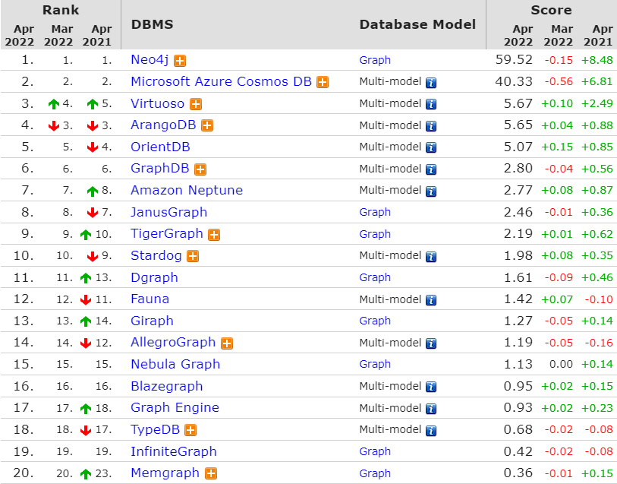Open the OrientDB link
This screenshot has height=484, width=617.
(161, 147)
